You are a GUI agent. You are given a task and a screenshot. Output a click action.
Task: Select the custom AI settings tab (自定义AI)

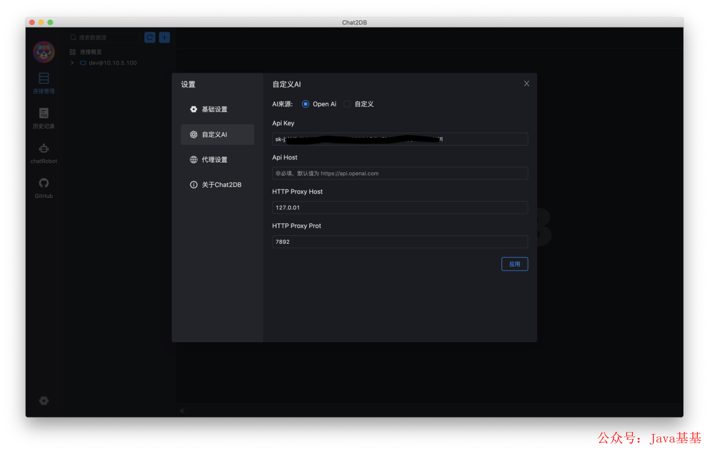[217, 134]
